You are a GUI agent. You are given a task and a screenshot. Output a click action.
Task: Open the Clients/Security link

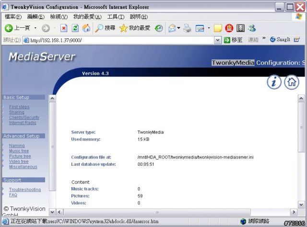[24, 117]
